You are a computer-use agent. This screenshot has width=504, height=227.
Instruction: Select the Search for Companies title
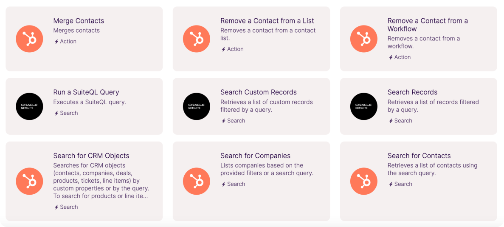point(255,156)
